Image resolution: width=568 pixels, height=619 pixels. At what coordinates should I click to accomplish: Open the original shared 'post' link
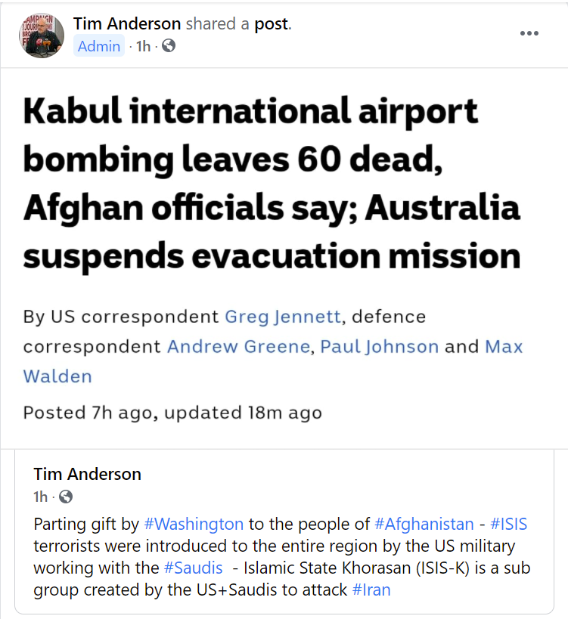tap(271, 23)
